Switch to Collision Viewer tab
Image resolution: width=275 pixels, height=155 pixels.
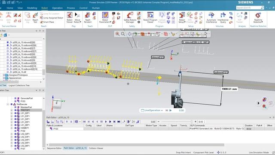tap(96, 148)
